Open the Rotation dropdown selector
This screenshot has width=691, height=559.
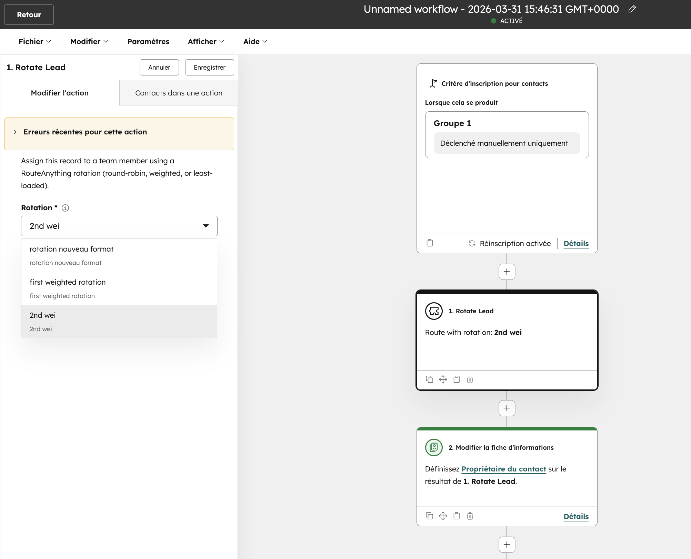click(x=119, y=226)
